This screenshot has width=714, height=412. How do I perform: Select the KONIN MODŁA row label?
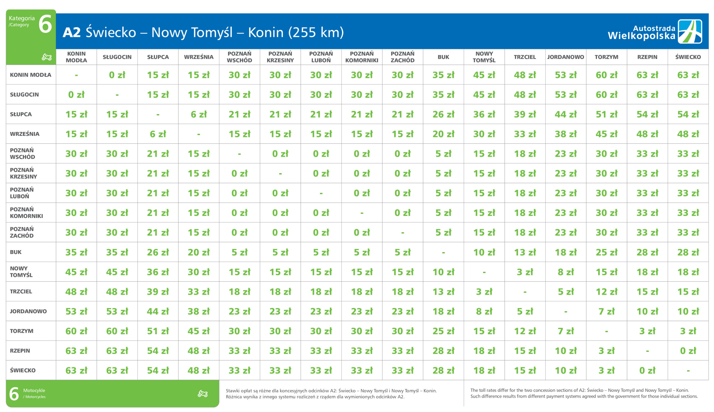click(x=31, y=75)
